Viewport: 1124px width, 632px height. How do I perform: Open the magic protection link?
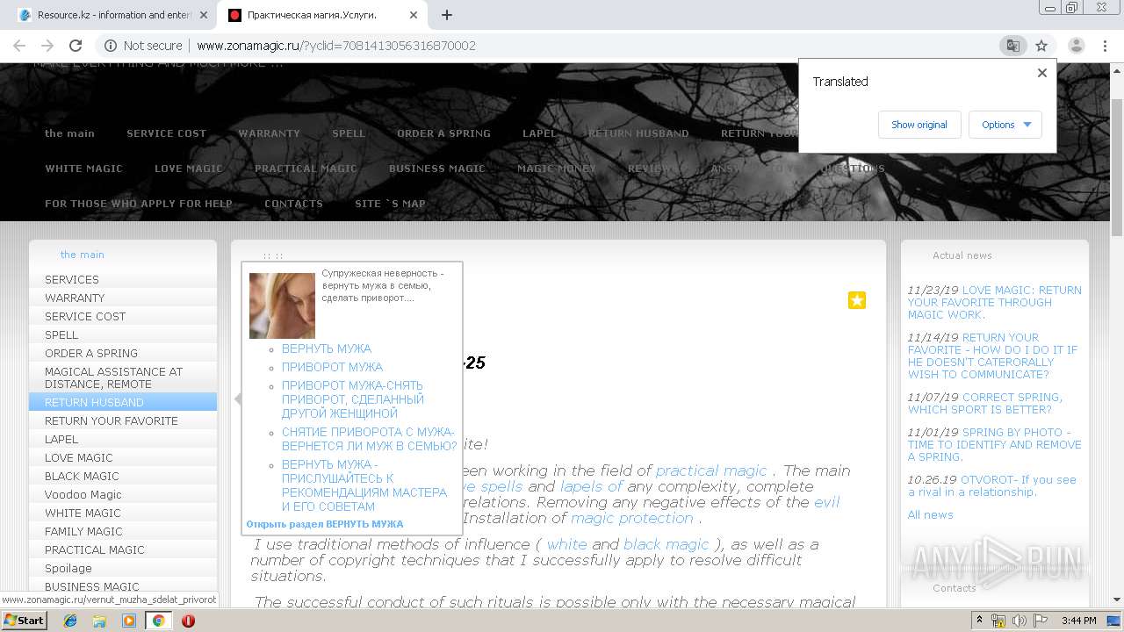point(632,518)
